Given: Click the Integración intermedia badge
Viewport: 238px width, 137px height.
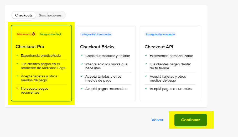Looking at the screenshot, I should pyautogui.click(x=96, y=34).
